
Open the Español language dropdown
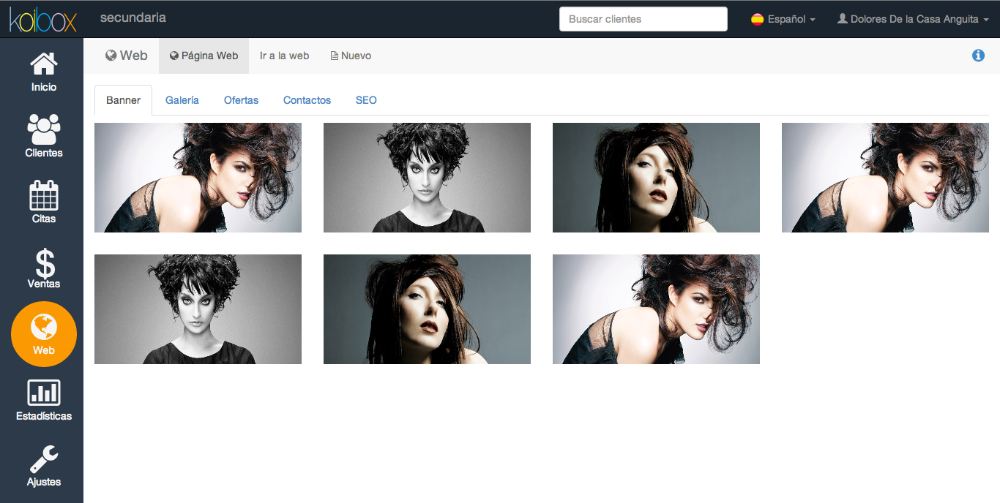(x=783, y=19)
